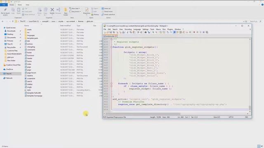Click the Save All icon in Notepad++ toolbar
Screen dimensions: 264x148
(114, 32)
